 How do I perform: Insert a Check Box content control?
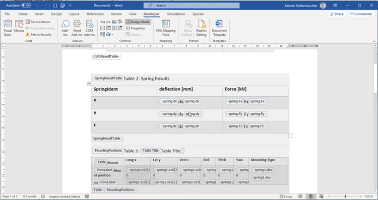(x=102, y=28)
